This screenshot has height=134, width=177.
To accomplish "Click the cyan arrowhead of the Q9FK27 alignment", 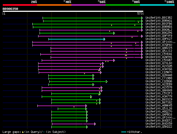I will tap(105, 39).
